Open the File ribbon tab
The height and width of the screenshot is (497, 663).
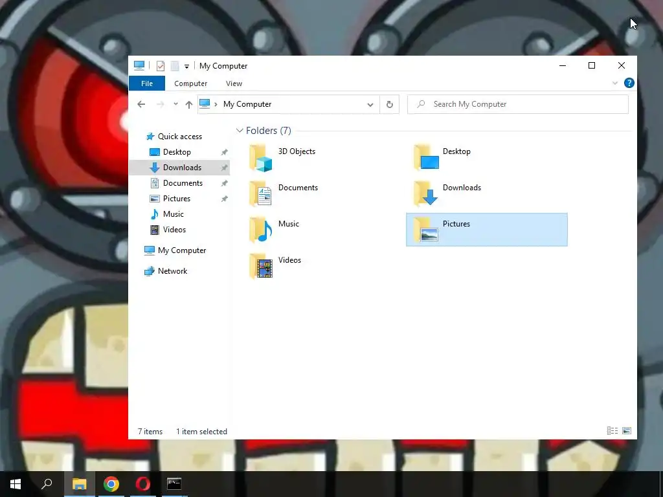(147, 83)
